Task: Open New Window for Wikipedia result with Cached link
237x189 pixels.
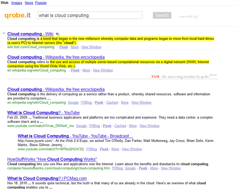Action: tap(142, 103)
